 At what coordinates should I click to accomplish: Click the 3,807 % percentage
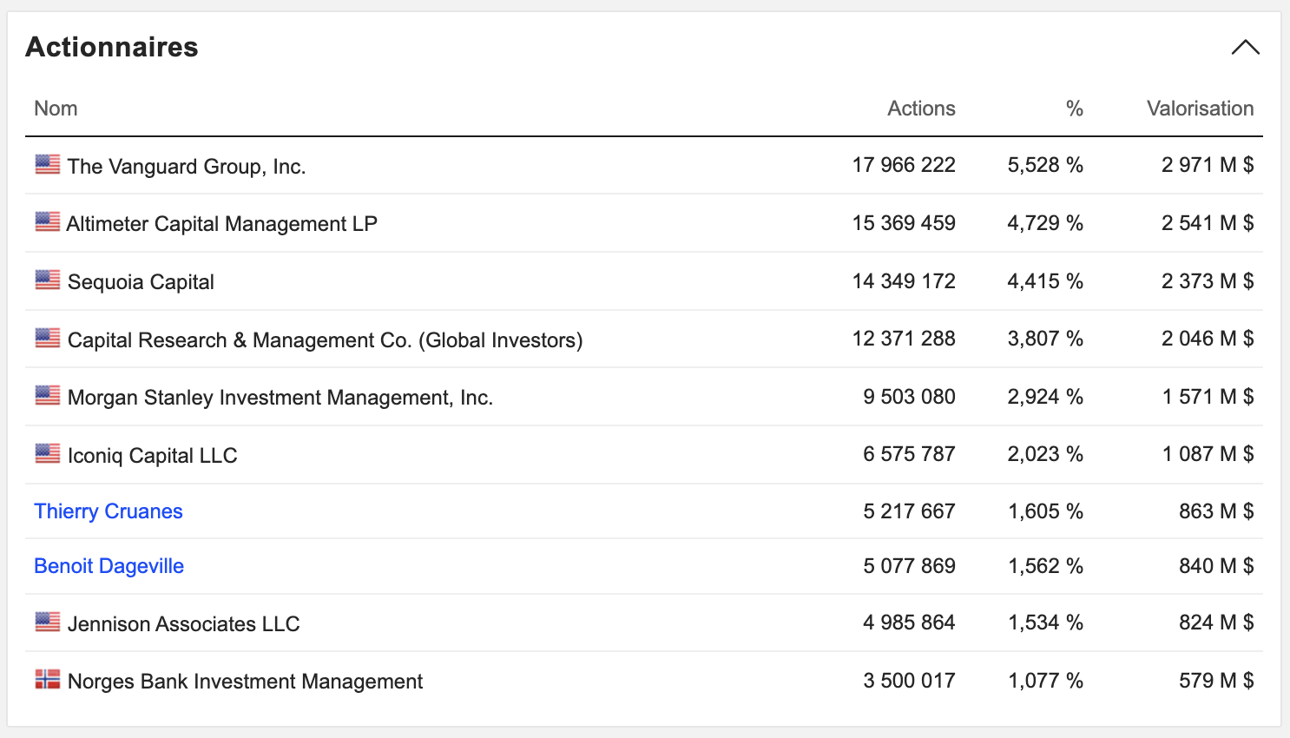tap(1045, 339)
